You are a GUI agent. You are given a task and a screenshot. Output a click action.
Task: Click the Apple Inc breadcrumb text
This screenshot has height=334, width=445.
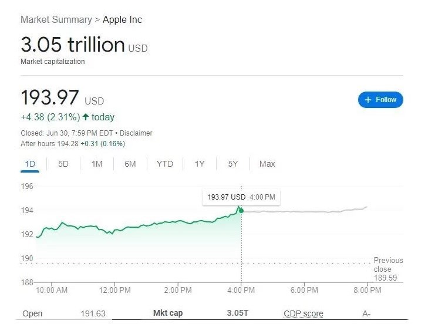[122, 19]
